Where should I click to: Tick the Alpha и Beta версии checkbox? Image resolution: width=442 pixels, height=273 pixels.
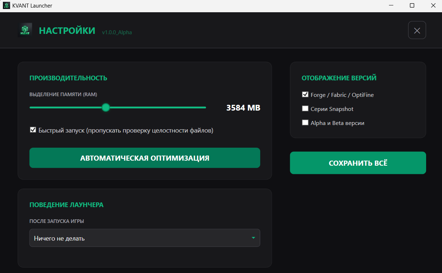click(x=305, y=123)
